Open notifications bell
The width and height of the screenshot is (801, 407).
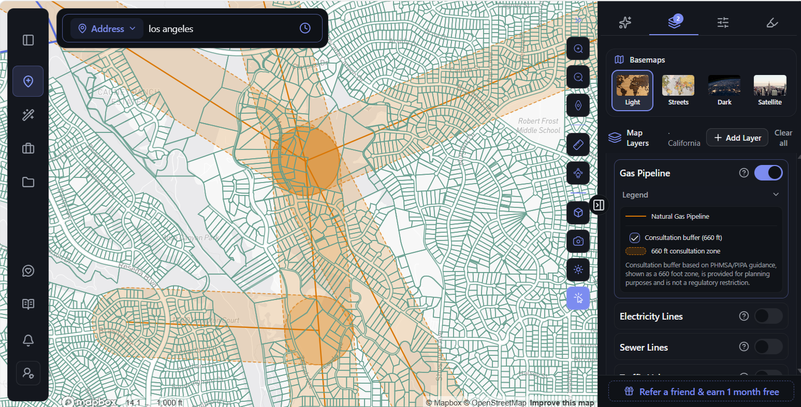28,340
